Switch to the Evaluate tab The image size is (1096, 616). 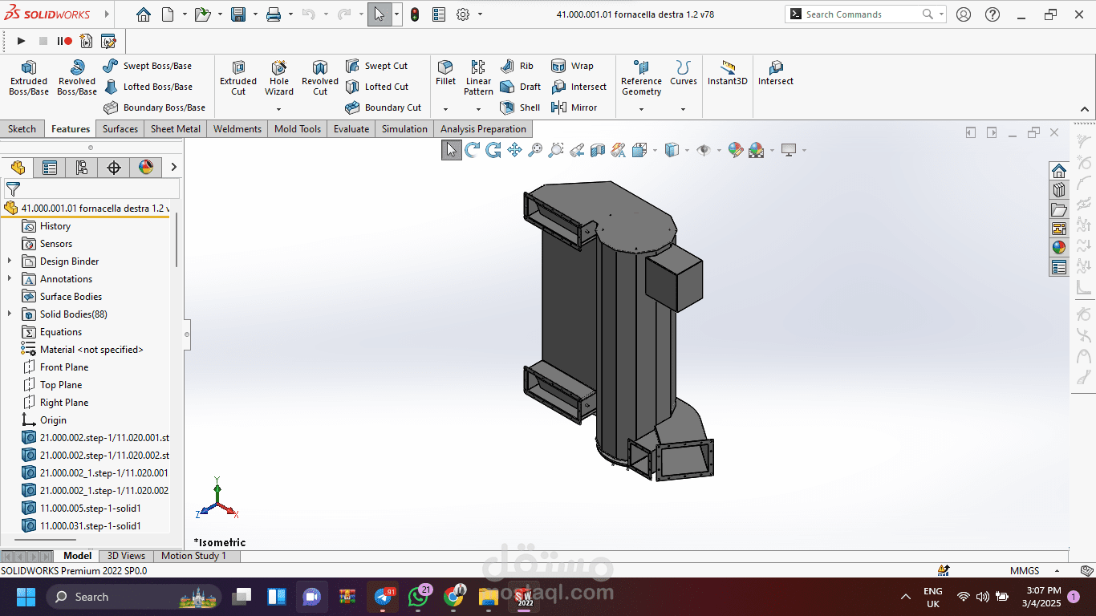click(x=351, y=129)
